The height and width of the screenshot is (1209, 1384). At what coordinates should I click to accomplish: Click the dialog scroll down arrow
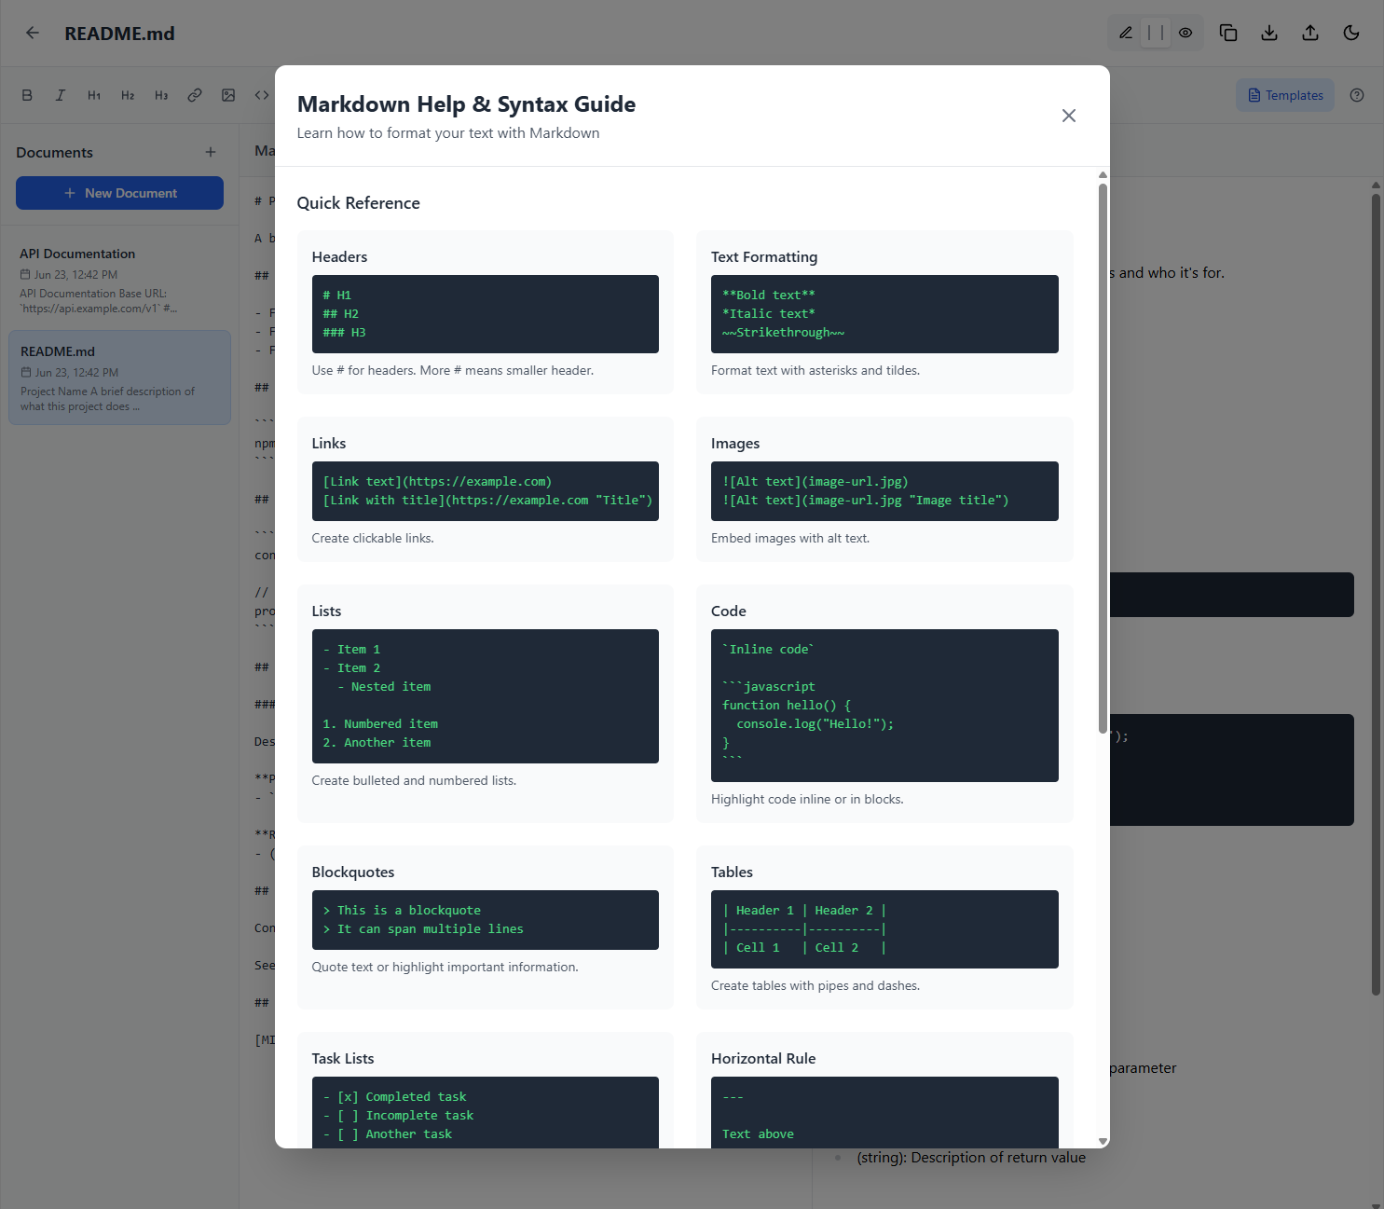[x=1103, y=1141]
